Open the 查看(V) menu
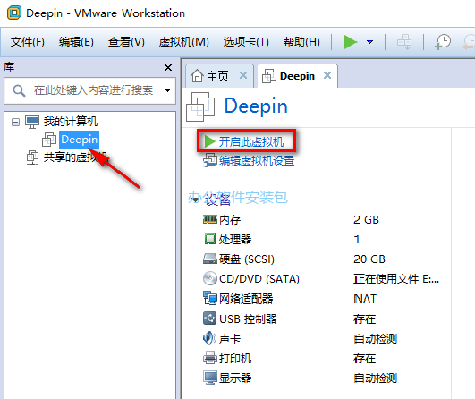Viewport: 475px width, 399px height. pyautogui.click(x=126, y=42)
